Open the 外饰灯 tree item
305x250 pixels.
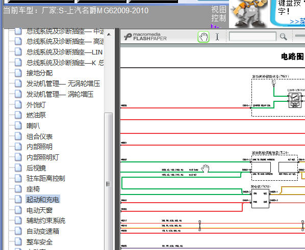pos(36,105)
